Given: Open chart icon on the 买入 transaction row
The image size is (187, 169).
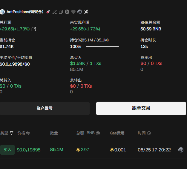Looking at the screenshot, I should click(x=181, y=150).
